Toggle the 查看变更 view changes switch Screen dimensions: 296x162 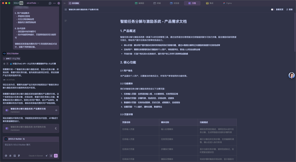pos(272,9)
